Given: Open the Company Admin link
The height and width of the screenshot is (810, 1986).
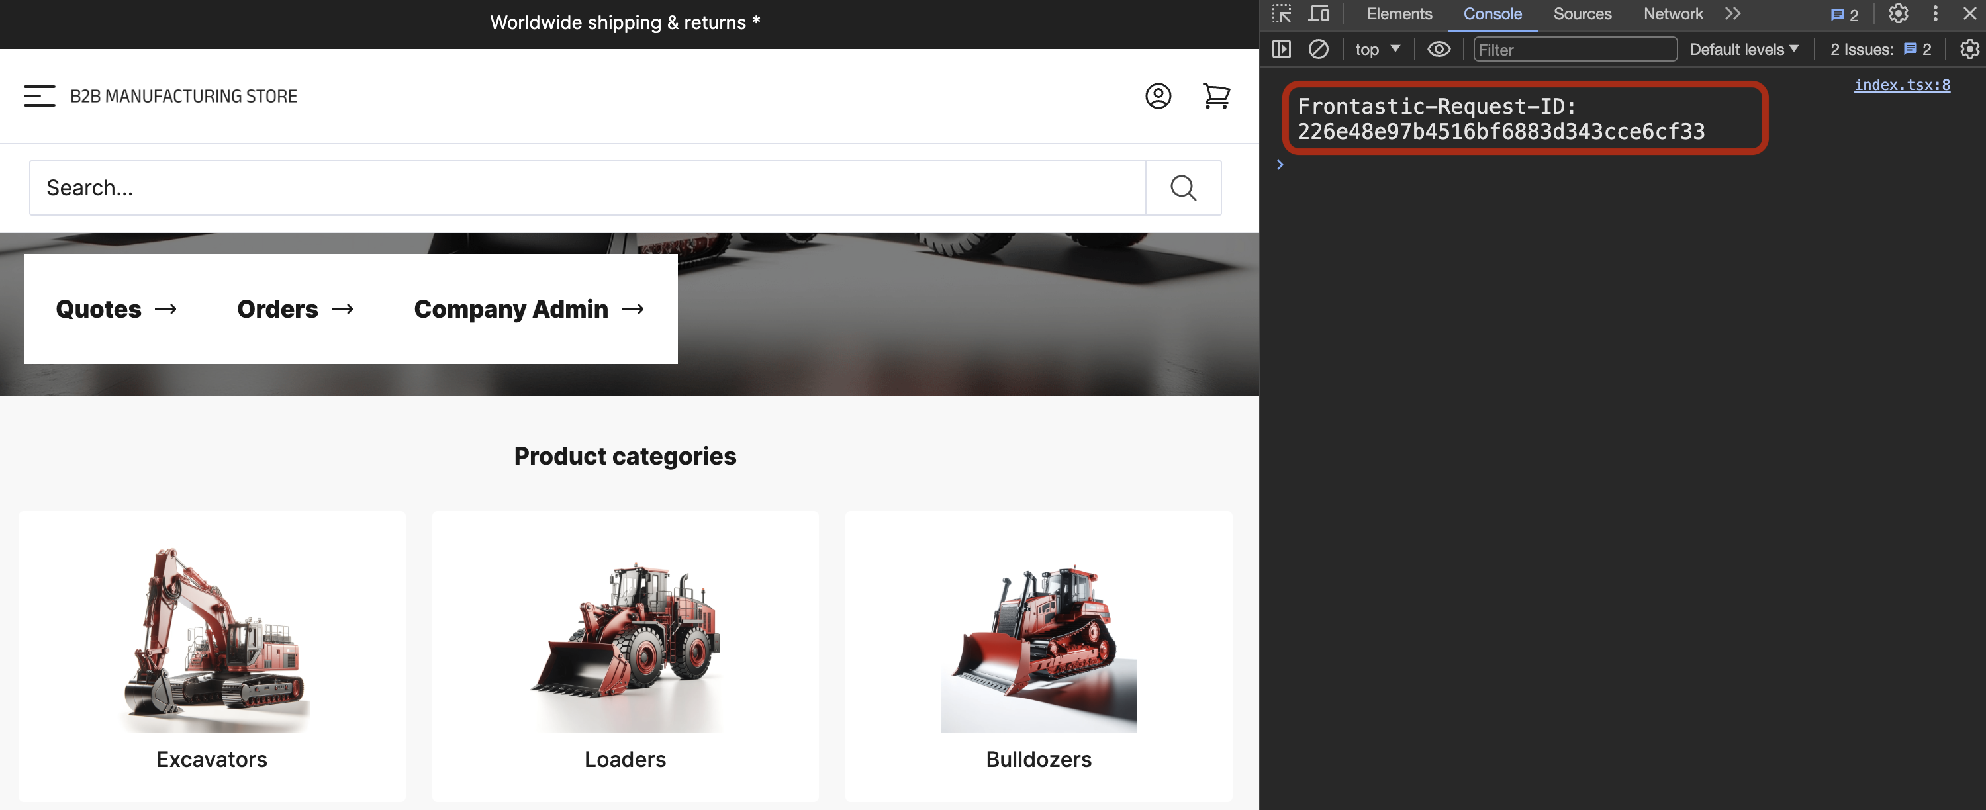Looking at the screenshot, I should pos(529,309).
